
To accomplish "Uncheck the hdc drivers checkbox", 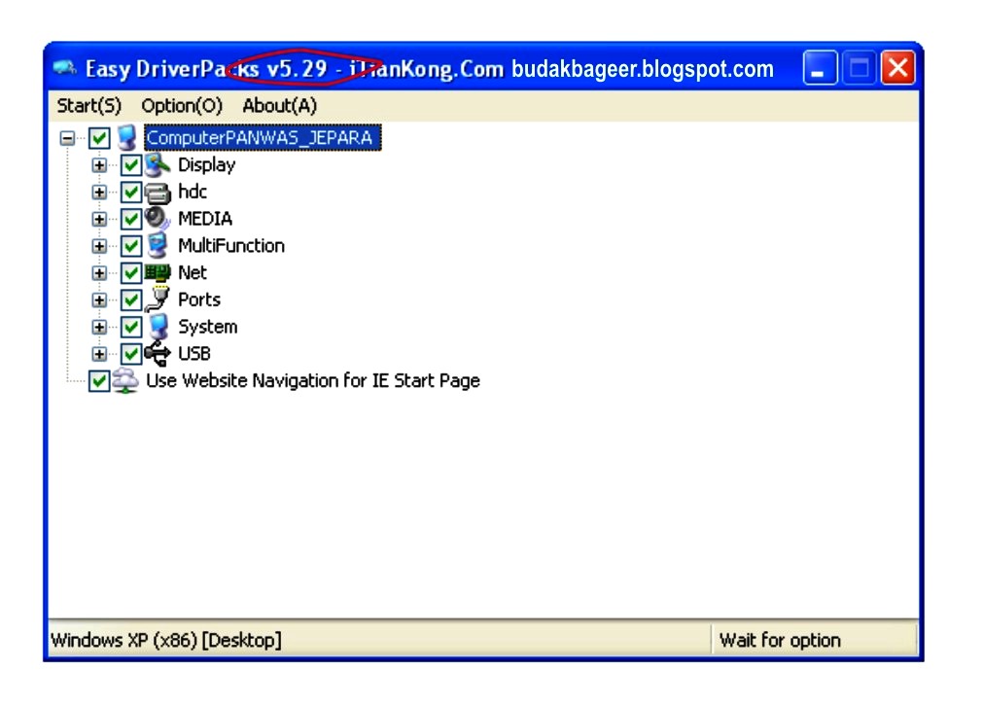I will coord(130,192).
